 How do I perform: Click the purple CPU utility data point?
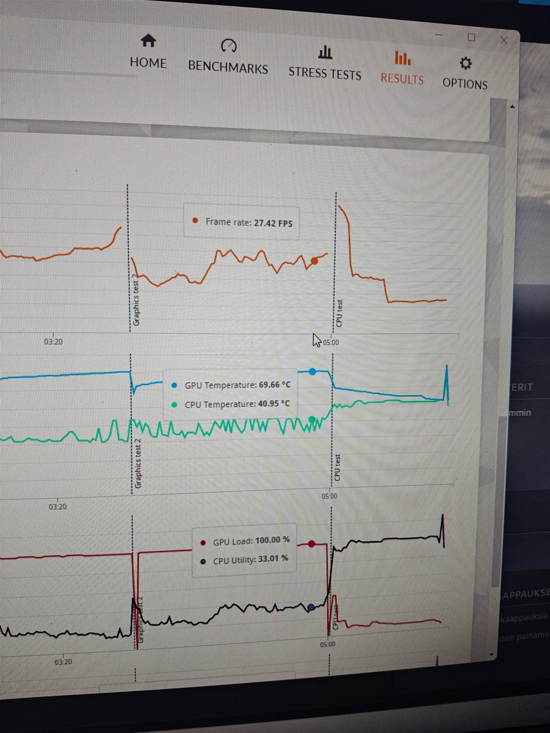point(311,607)
